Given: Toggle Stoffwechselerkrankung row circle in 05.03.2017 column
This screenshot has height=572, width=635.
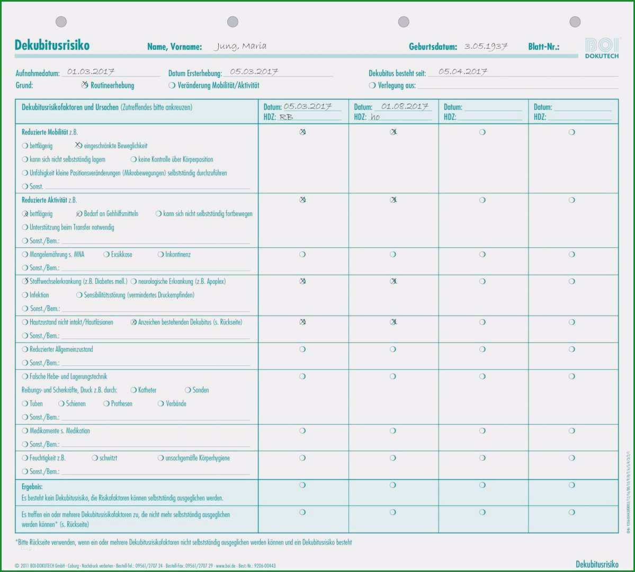Looking at the screenshot, I should [x=302, y=281].
